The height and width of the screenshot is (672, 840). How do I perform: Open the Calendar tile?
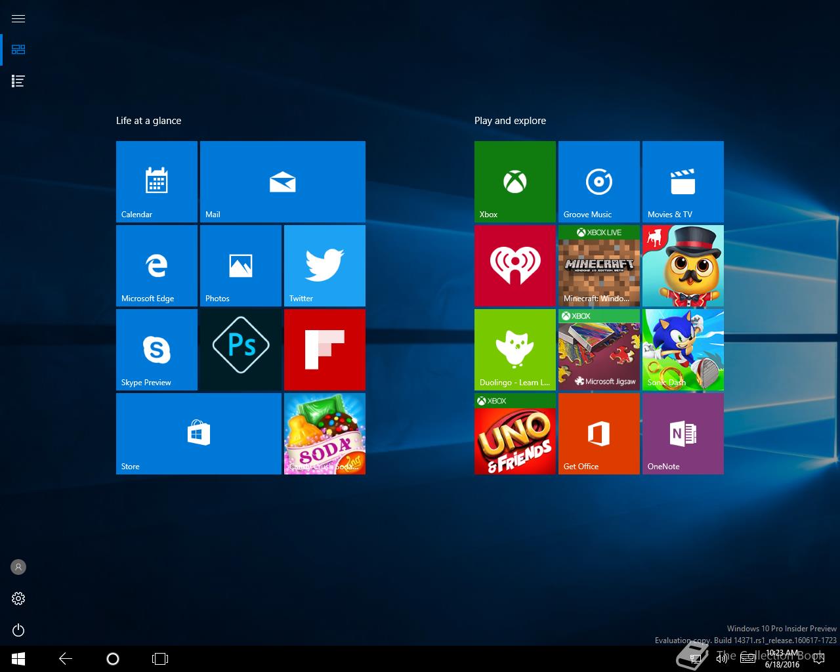[x=157, y=182]
